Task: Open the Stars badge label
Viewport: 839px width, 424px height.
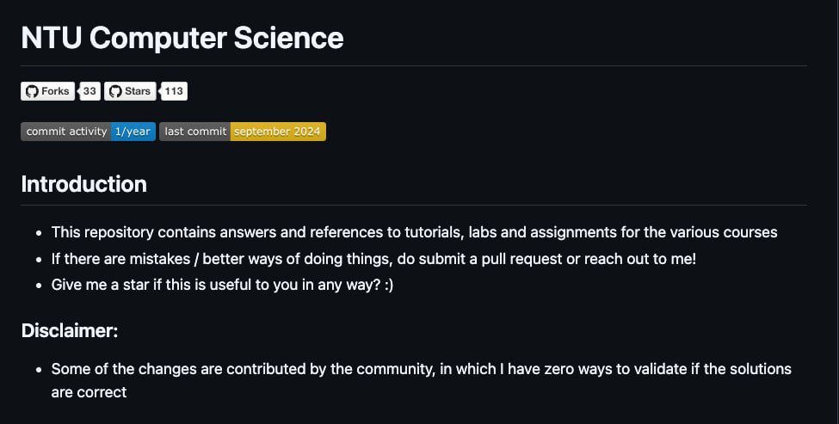Action: point(130,91)
